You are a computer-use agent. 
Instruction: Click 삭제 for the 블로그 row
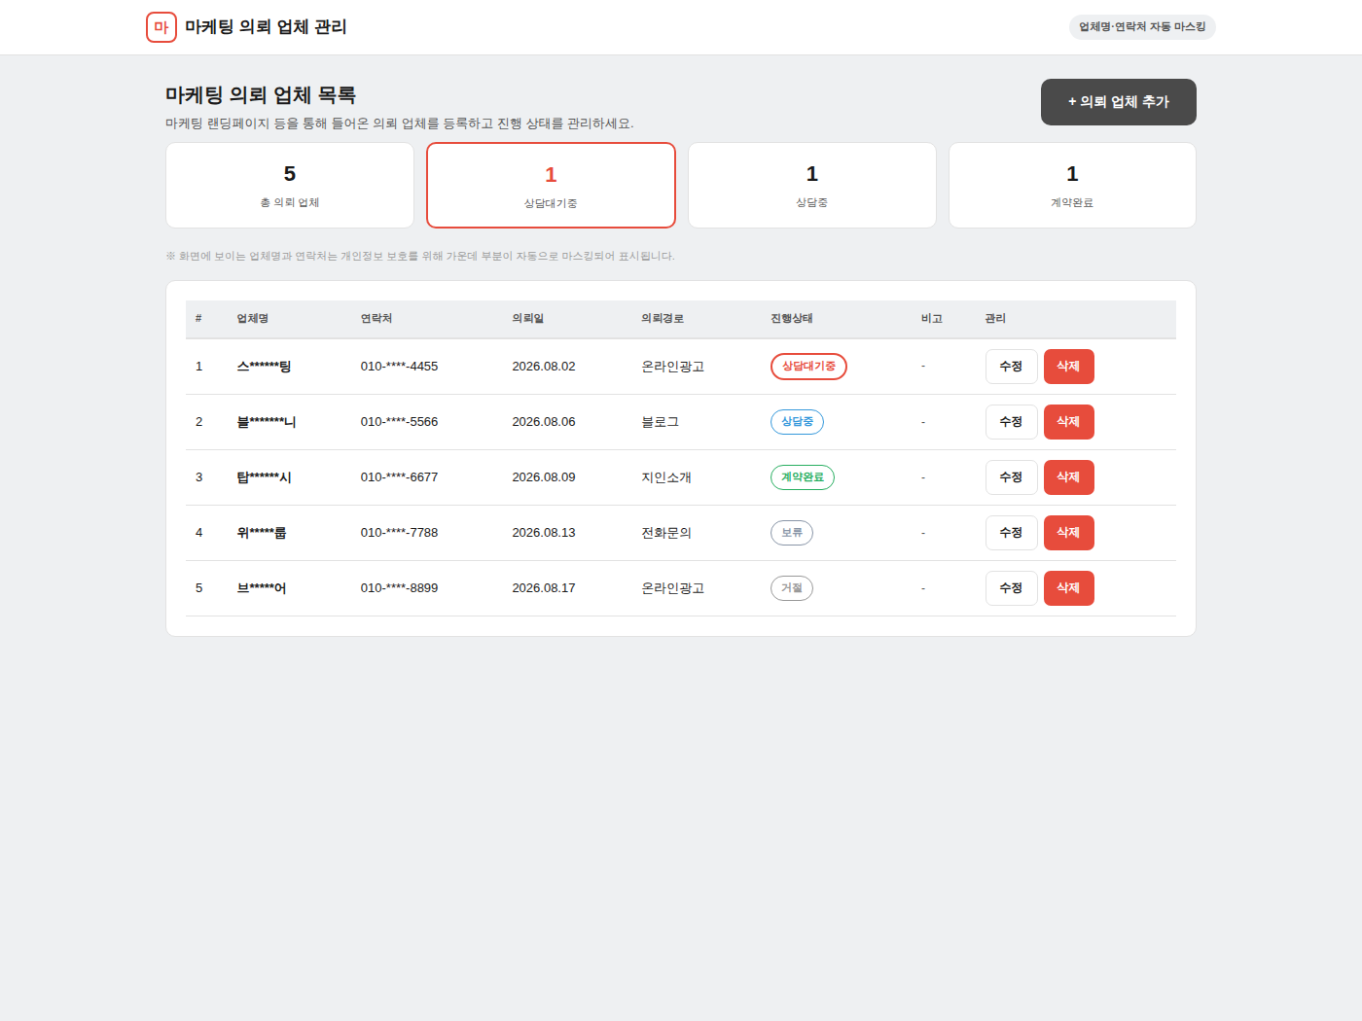click(1069, 422)
